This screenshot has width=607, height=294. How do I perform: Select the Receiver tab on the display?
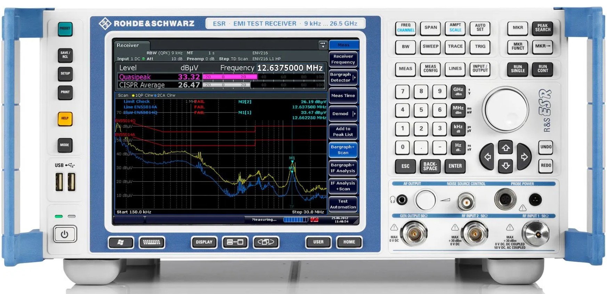pyautogui.click(x=132, y=45)
